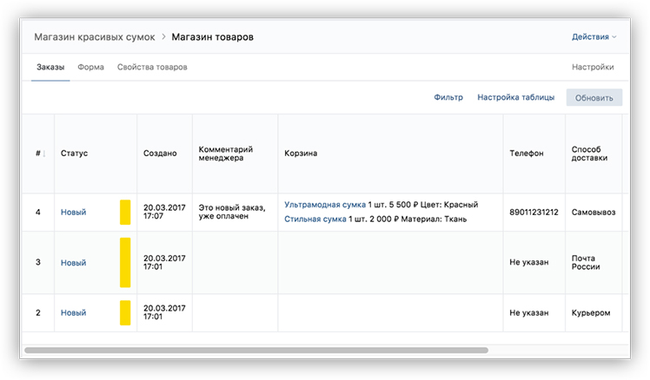Click the Обновить button
Screen dimensions: 650x380
pyautogui.click(x=594, y=98)
